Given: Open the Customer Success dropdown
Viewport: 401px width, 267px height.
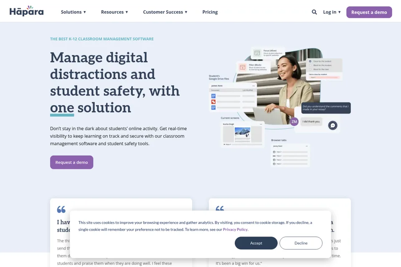Looking at the screenshot, I should (x=165, y=12).
